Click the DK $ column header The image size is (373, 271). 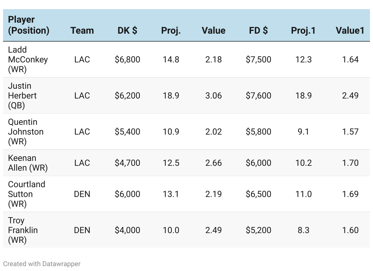tap(127, 31)
